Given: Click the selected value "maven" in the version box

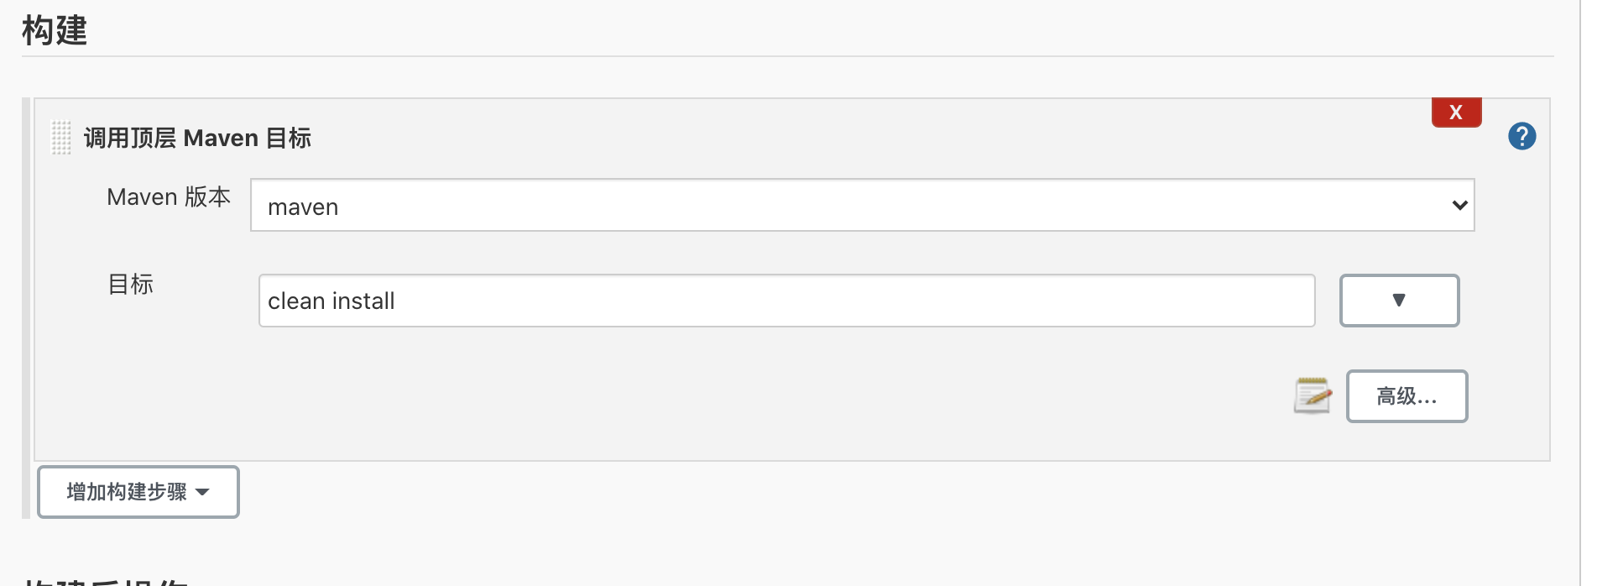Looking at the screenshot, I should [x=303, y=207].
